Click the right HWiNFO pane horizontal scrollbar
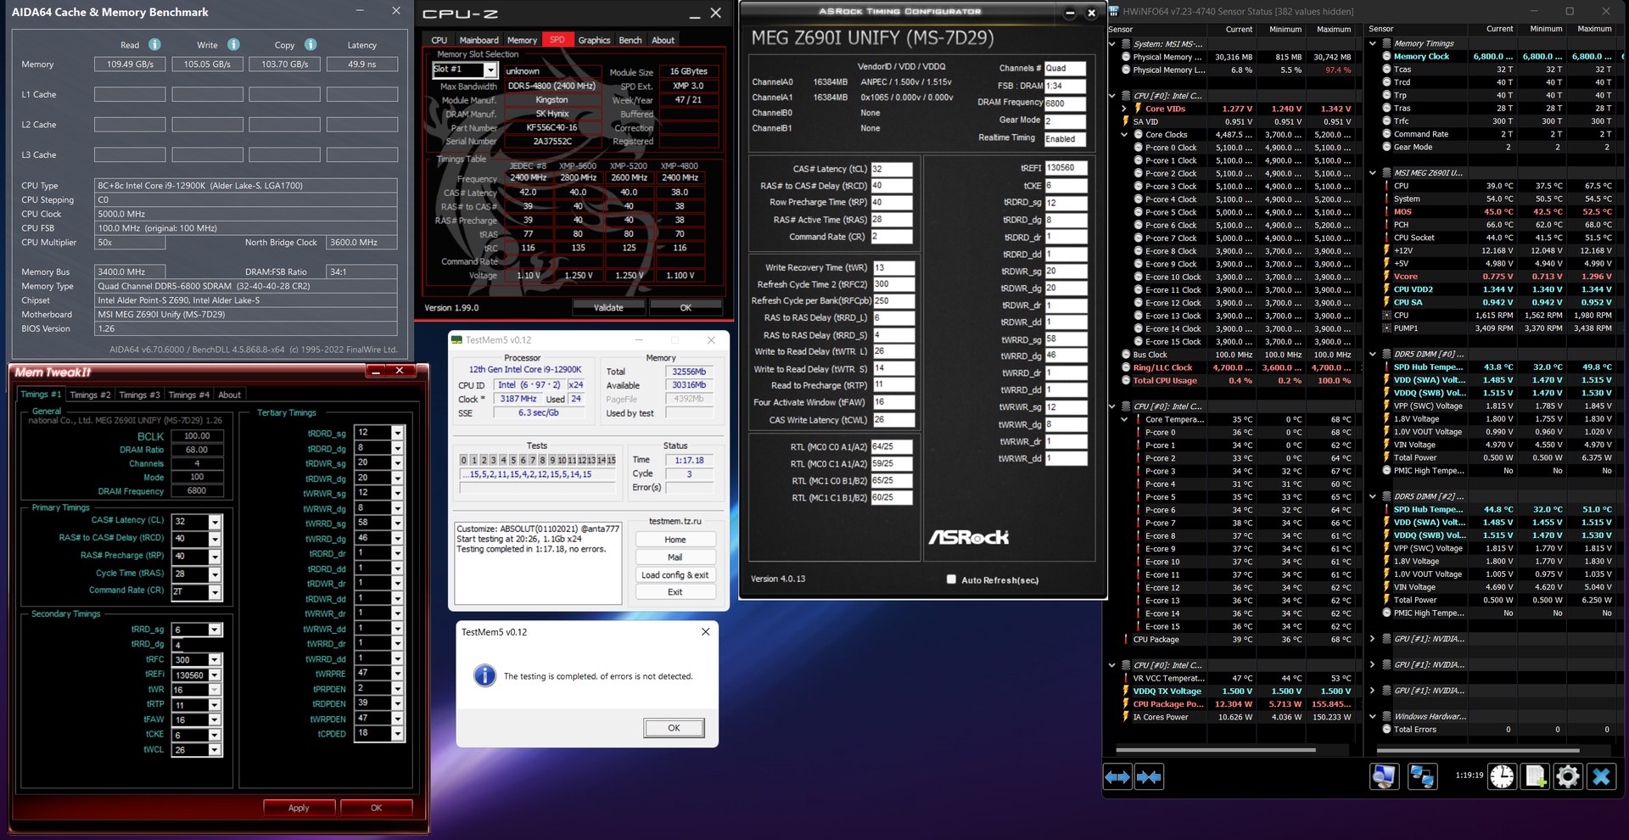1629x840 pixels. 1476,750
